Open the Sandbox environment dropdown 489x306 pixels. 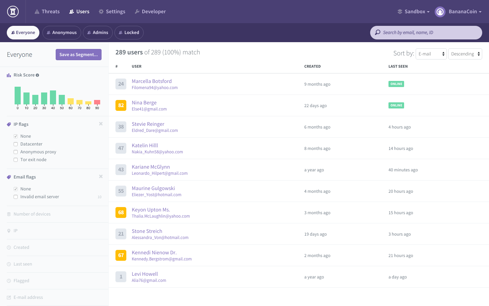(414, 12)
